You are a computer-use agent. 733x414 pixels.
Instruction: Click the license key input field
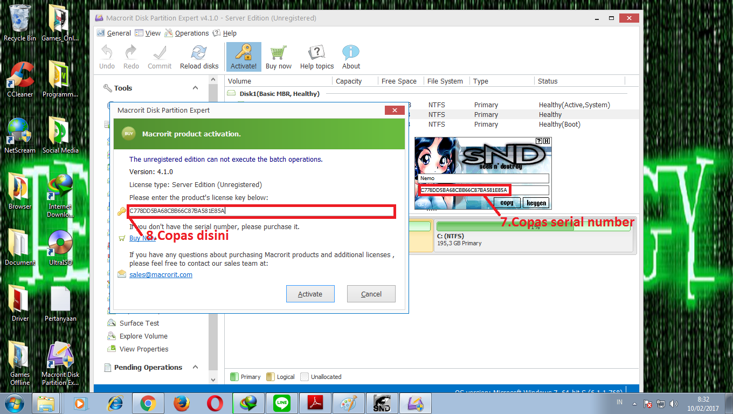(261, 211)
